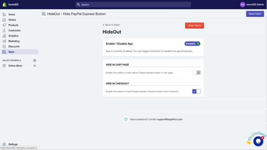The width and height of the screenshot is (267, 150).
Task: Click 'App is currently Enabled' description text
Action: [149, 51]
